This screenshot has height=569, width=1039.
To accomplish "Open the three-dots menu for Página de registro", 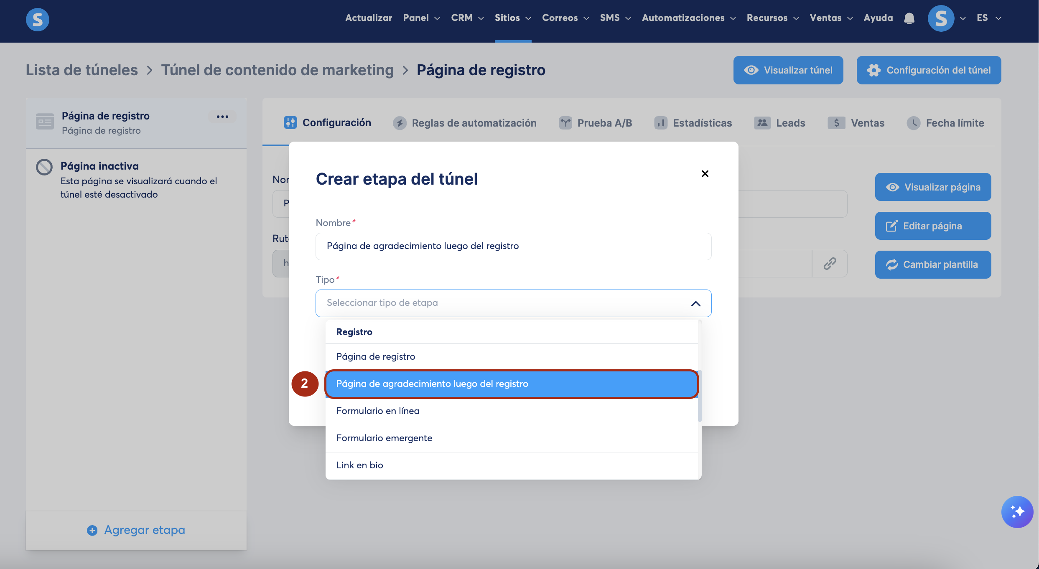I will (222, 117).
